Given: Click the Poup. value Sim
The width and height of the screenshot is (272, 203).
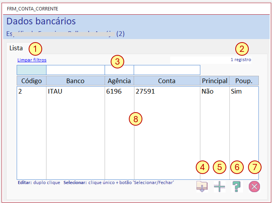Looking at the screenshot, I should (236, 91).
